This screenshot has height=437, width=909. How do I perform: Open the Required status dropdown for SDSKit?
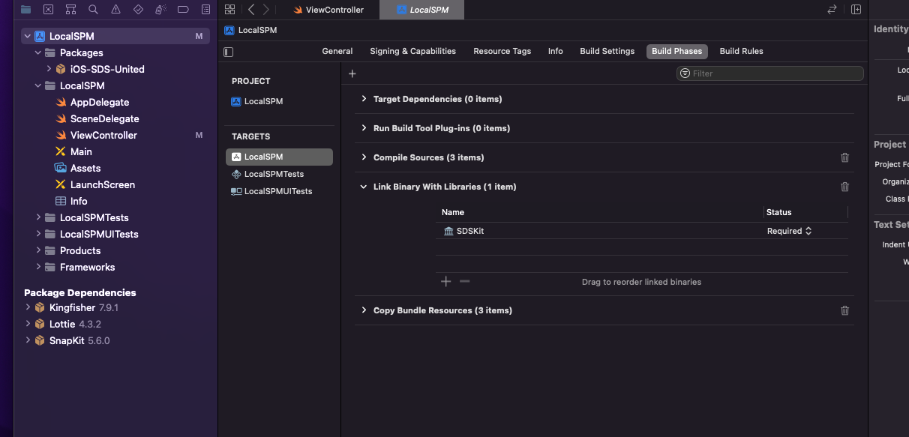[x=789, y=231]
